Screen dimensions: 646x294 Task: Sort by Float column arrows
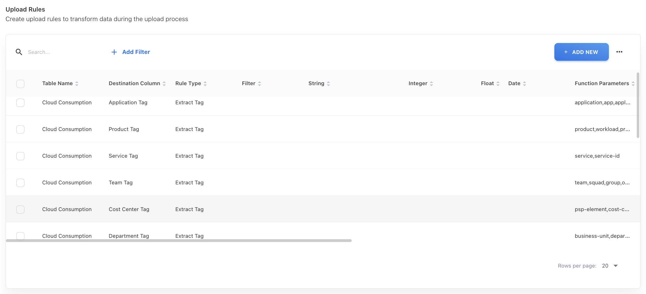[498, 83]
